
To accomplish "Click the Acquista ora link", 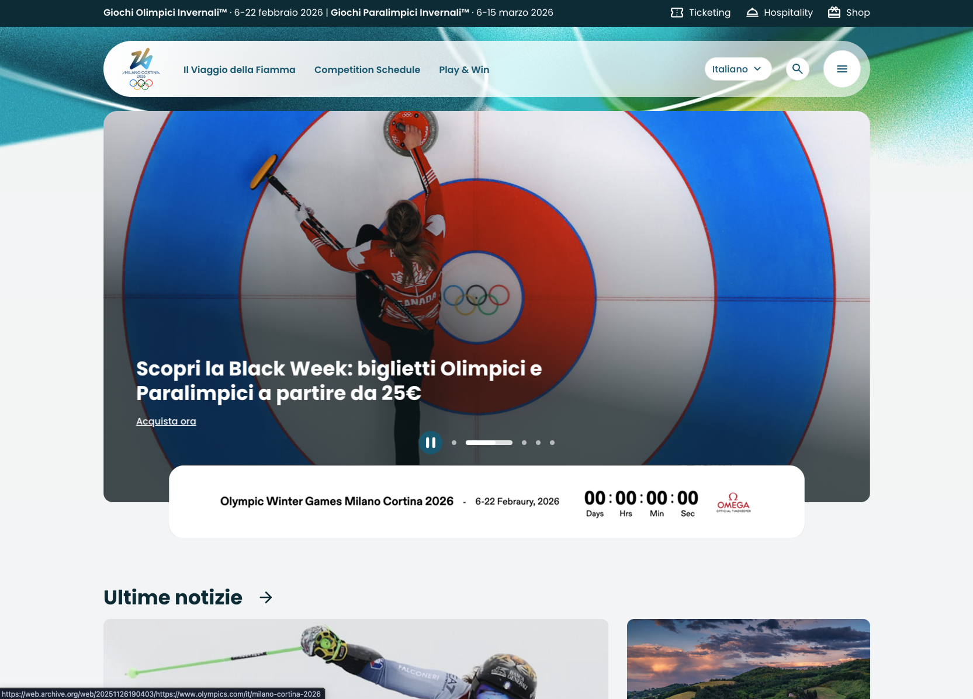I will (166, 421).
